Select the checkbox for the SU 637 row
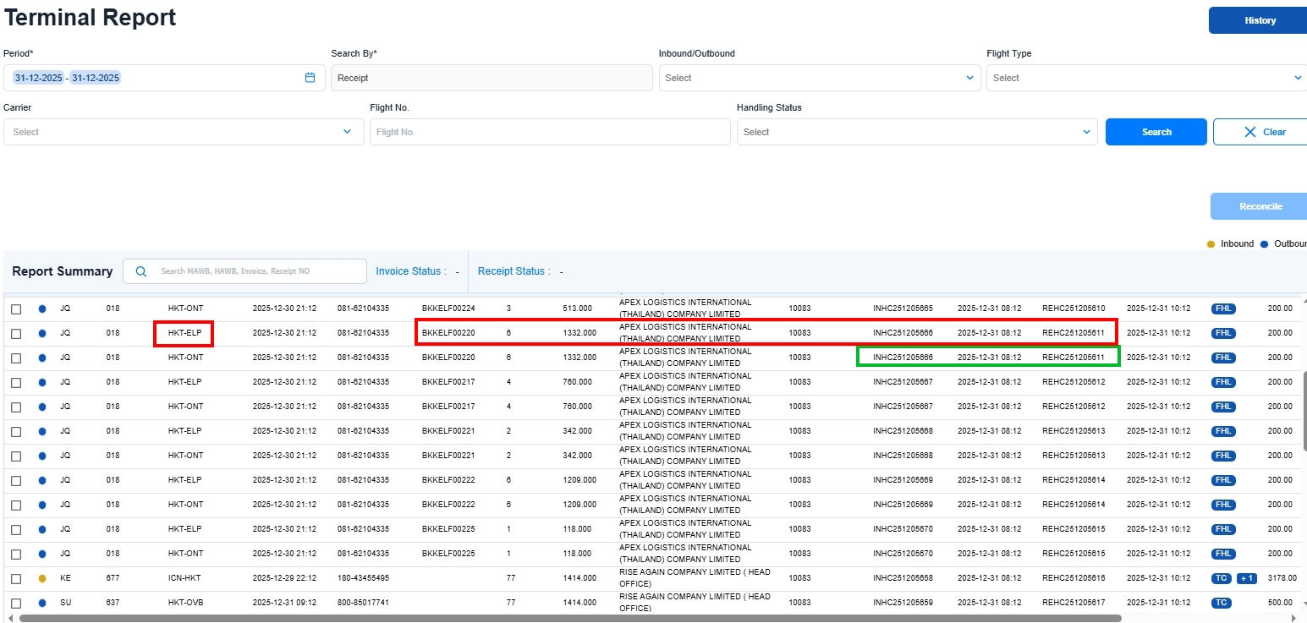1307x623 pixels. [16, 603]
